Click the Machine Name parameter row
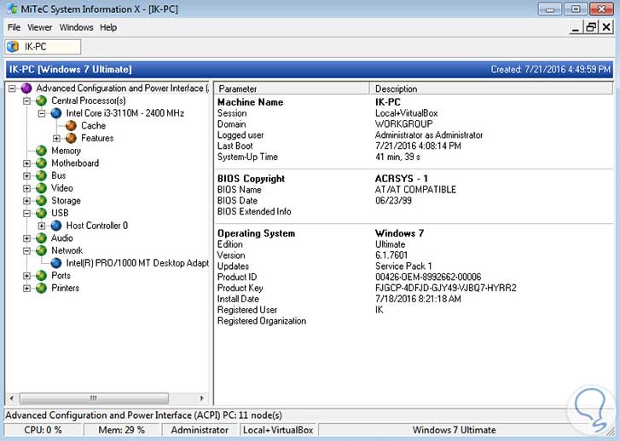This screenshot has width=620, height=441. click(414, 102)
